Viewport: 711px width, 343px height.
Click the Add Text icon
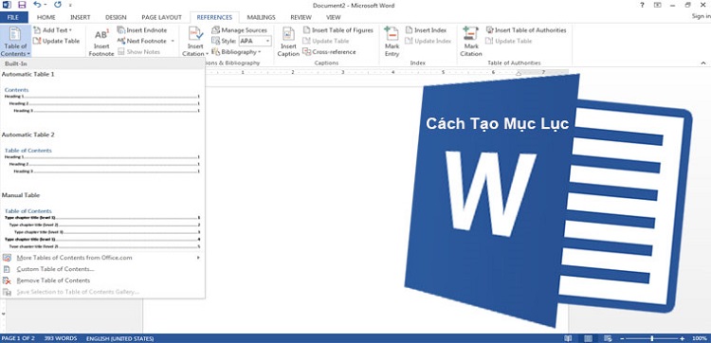pyautogui.click(x=37, y=30)
